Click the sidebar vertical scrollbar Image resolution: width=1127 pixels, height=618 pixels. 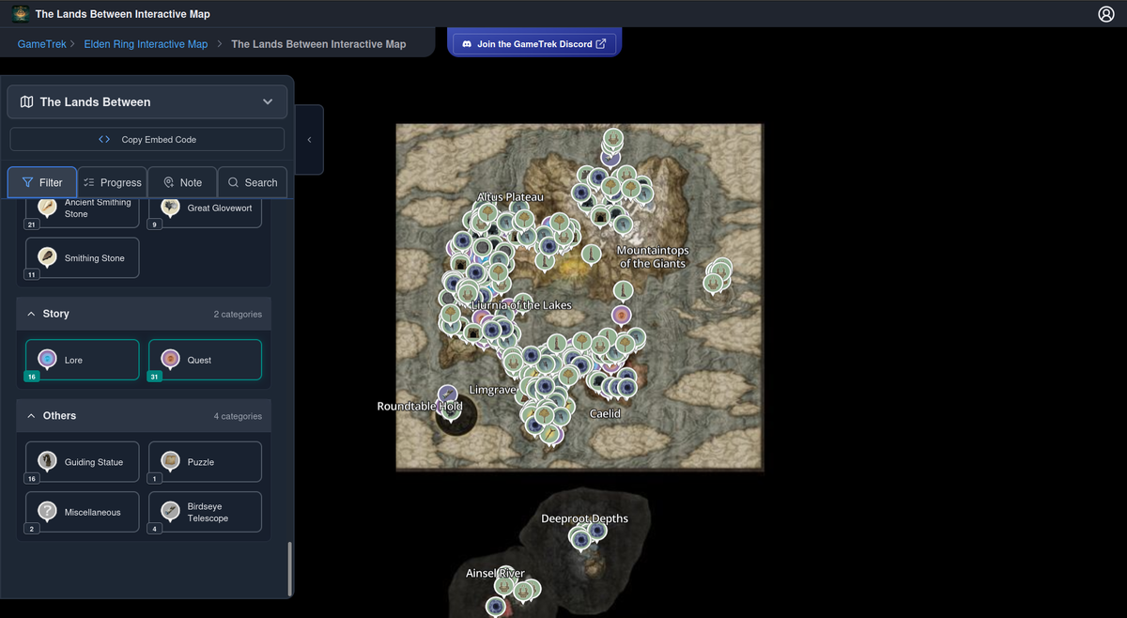coord(290,567)
